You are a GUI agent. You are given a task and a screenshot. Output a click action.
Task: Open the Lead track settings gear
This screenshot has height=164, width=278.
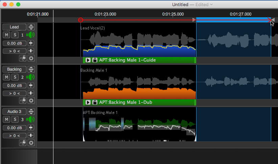pos(31,58)
